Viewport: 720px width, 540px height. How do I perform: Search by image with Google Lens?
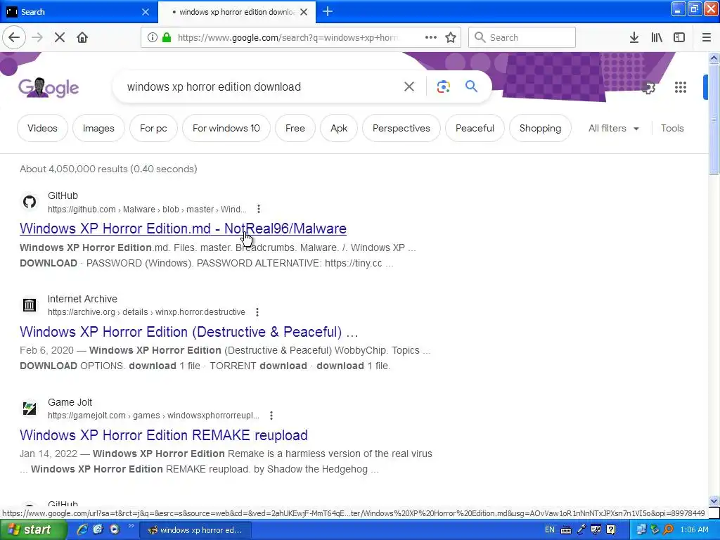tap(443, 86)
